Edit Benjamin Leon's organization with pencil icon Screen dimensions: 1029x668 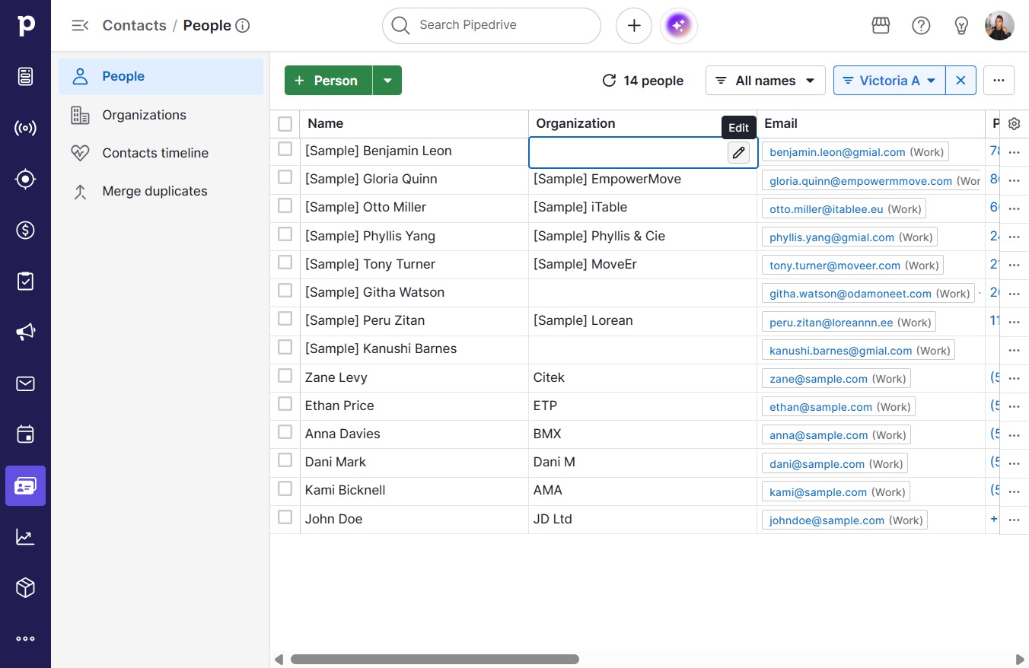tap(738, 152)
